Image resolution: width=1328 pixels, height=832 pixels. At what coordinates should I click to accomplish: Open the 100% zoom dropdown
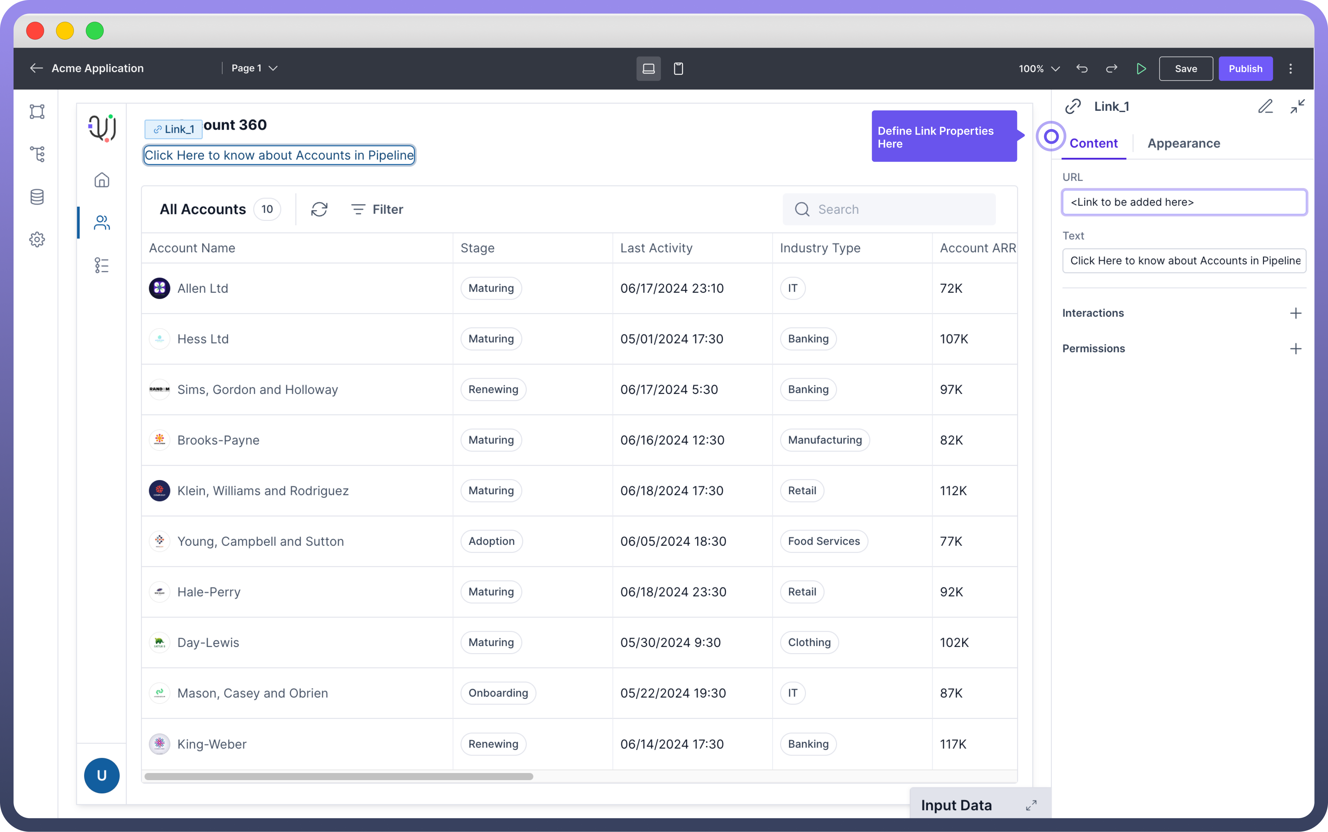pyautogui.click(x=1039, y=69)
